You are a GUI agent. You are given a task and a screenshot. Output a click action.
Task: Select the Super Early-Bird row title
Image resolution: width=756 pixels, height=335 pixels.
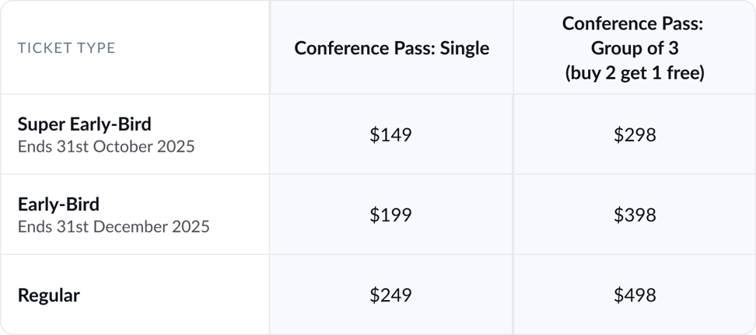click(x=84, y=124)
